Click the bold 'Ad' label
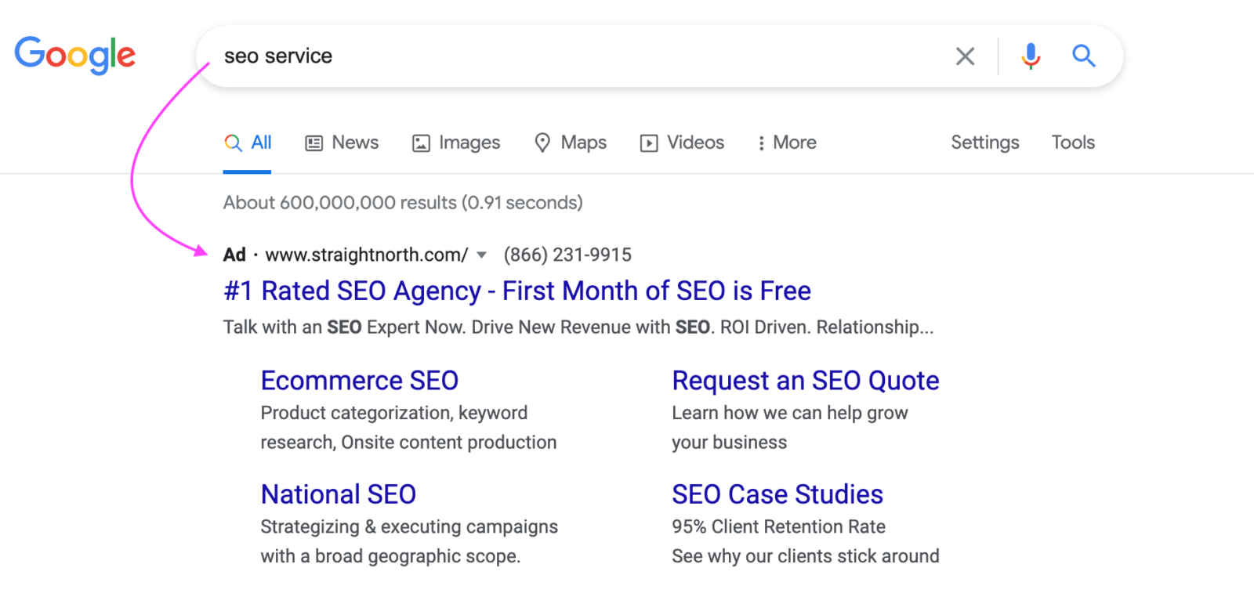The image size is (1254, 604). pos(234,255)
